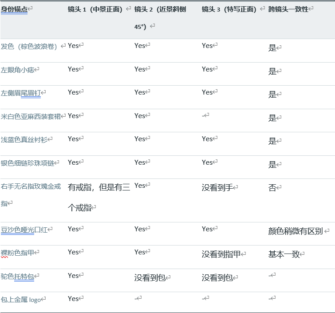Click 是 in the 米白色亚麻西装套裙 row
The width and height of the screenshot is (335, 313).
tap(272, 118)
